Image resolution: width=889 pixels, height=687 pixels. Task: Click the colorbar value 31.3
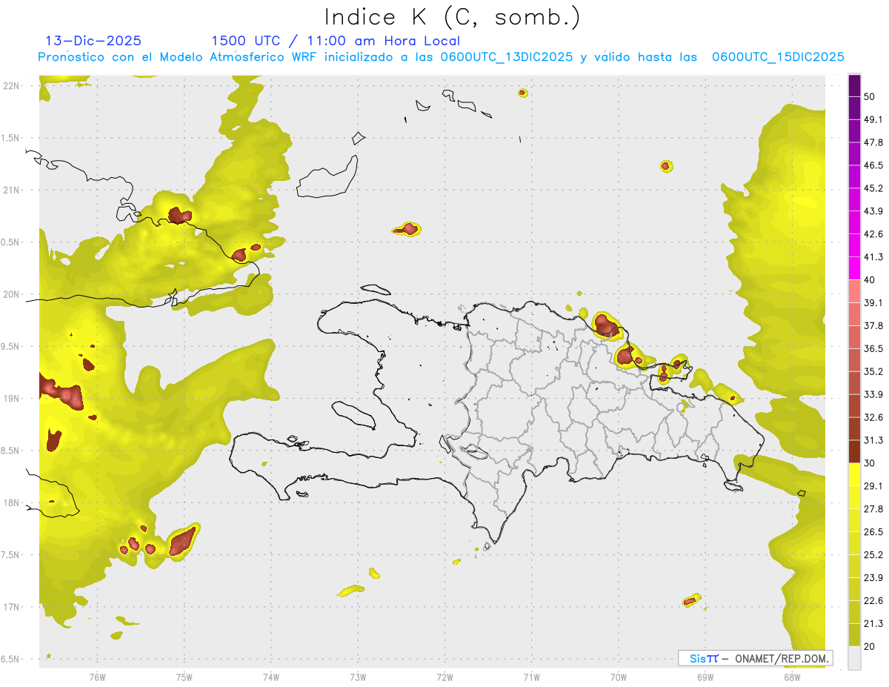point(873,440)
